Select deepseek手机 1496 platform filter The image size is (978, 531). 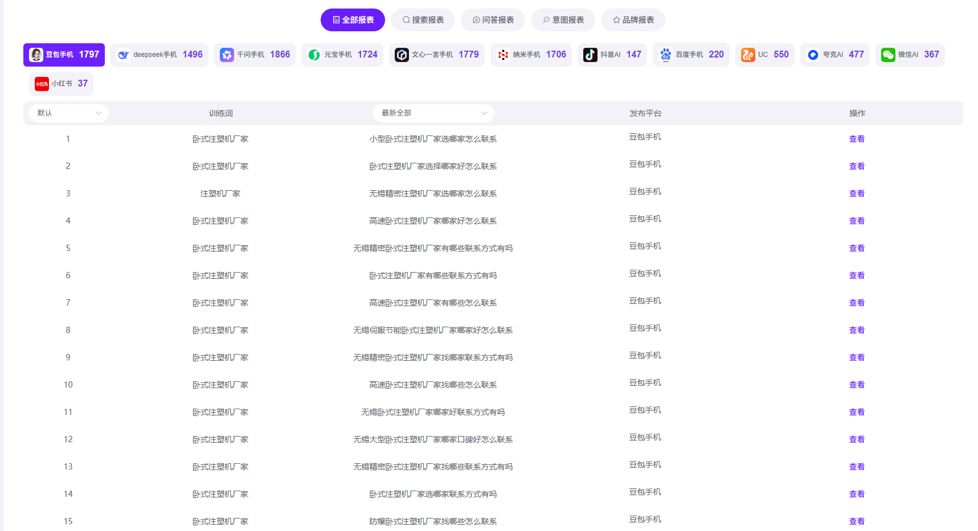(159, 55)
